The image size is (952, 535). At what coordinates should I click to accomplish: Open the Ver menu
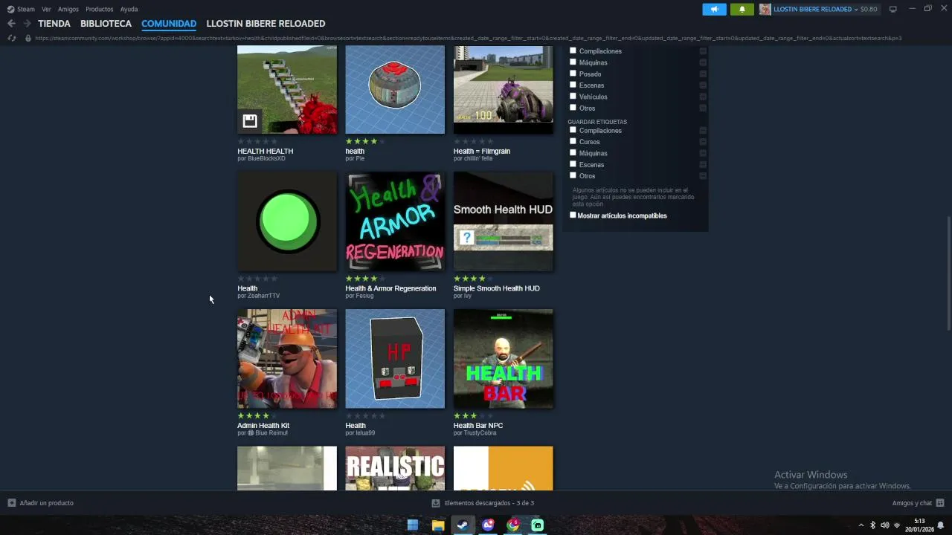point(46,9)
